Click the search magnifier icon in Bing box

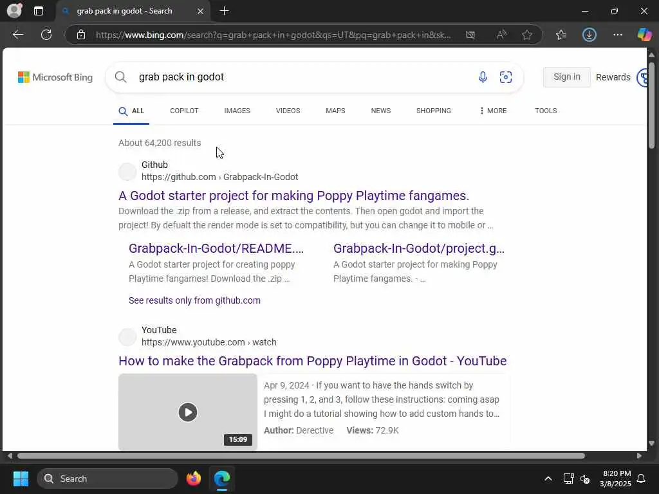[x=120, y=77]
